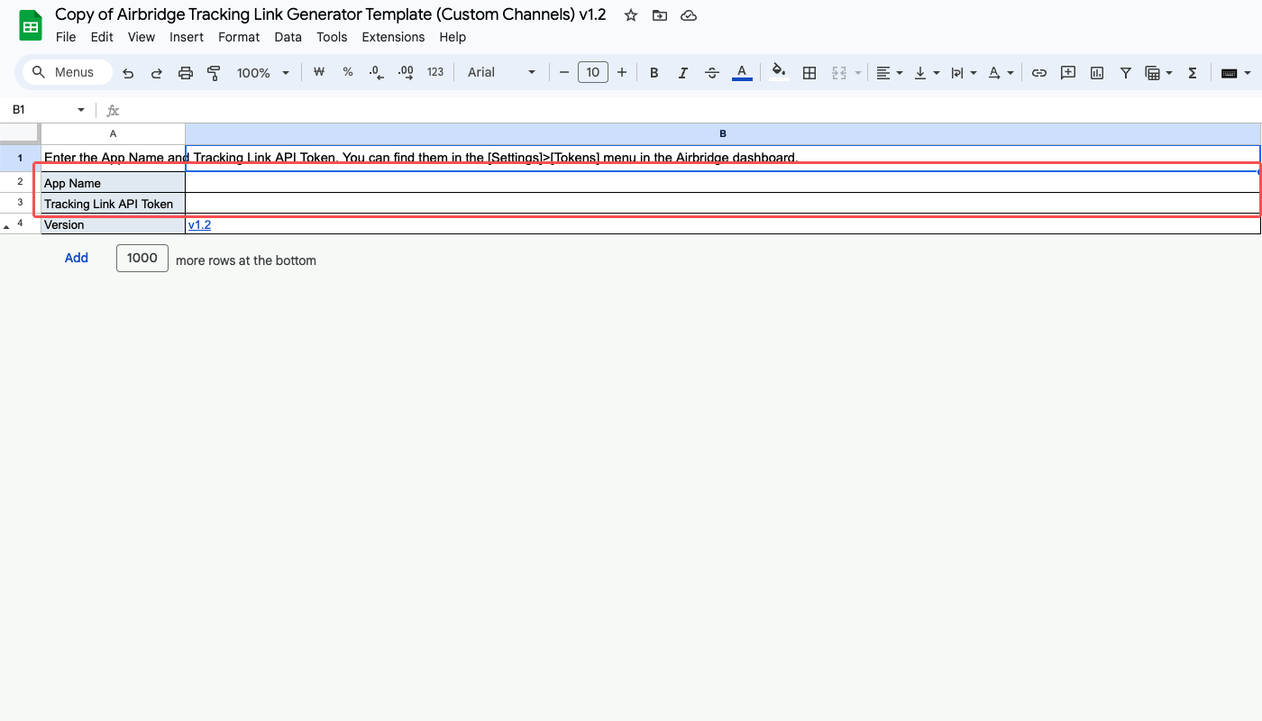
Task: Click the font size field
Action: coord(592,72)
